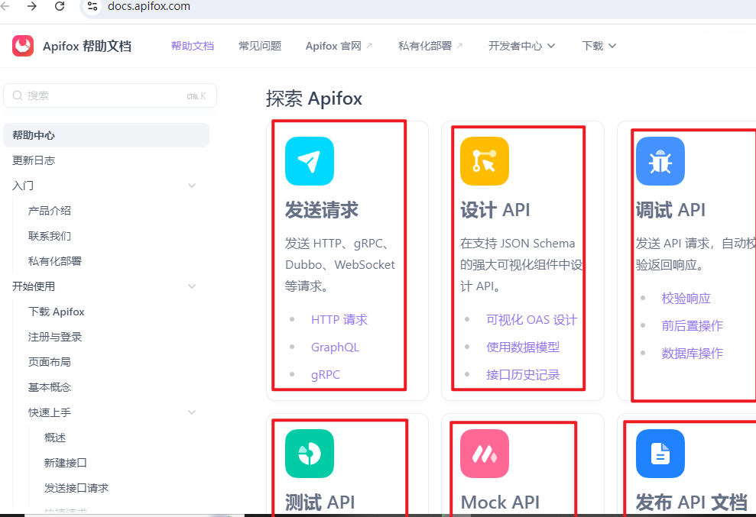Open site info icon in address bar
The height and width of the screenshot is (517, 756).
[x=92, y=6]
